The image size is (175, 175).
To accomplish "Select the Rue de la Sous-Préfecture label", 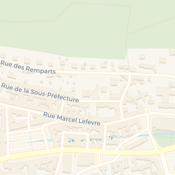I will pyautogui.click(x=40, y=93).
